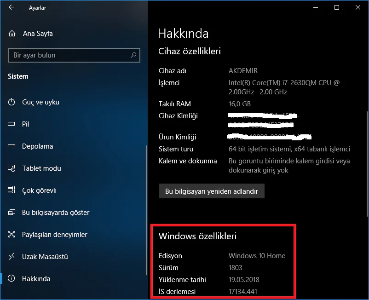The height and width of the screenshot is (300, 369).
Task: Click the Takılı RAM label
Action: 175,104
